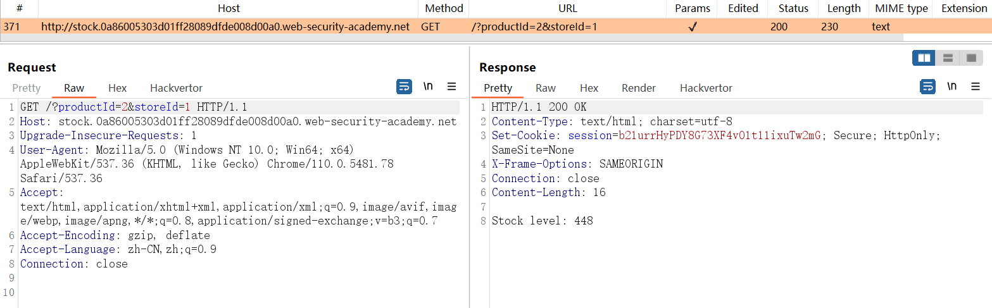The width and height of the screenshot is (992, 308).
Task: Switch to combined single-pane layout
Action: click(x=971, y=58)
